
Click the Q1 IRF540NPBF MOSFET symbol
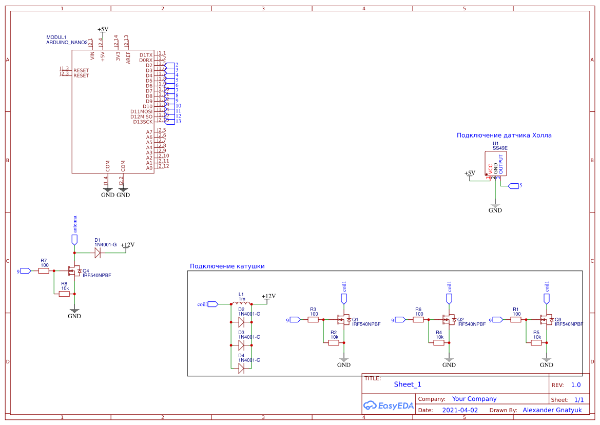(343, 319)
